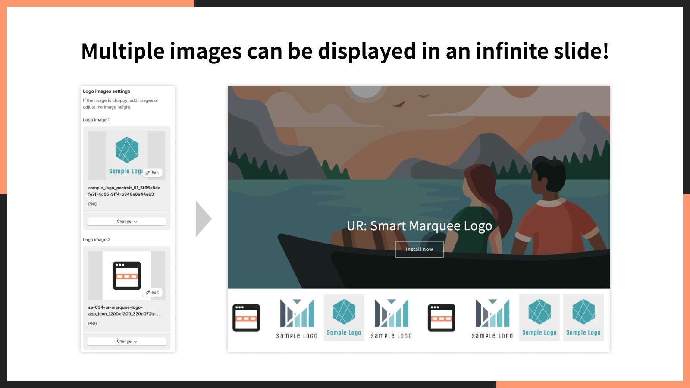The image size is (690, 388).
Task: Click the Logo images settings heading
Action: (x=107, y=91)
